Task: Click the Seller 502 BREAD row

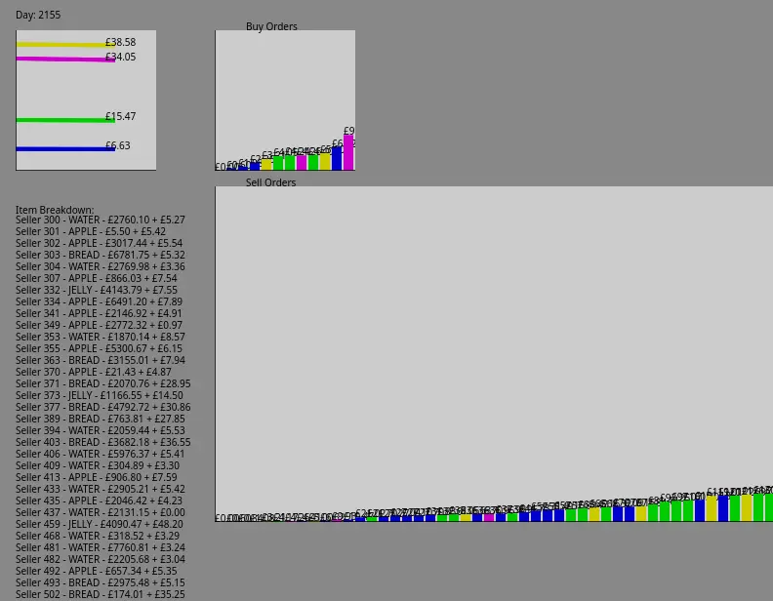Action: [x=100, y=594]
